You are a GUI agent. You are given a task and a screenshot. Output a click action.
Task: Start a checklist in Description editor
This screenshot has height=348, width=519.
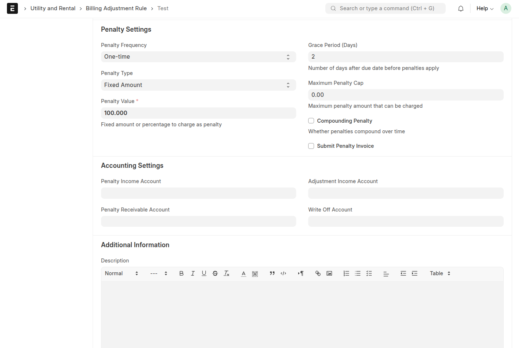coord(369,273)
